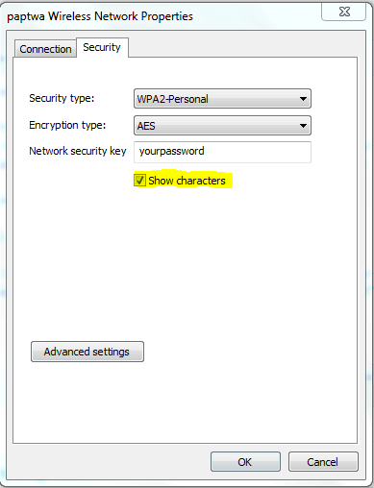Click the Security type label
Image resolution: width=374 pixels, height=488 pixels.
62,98
